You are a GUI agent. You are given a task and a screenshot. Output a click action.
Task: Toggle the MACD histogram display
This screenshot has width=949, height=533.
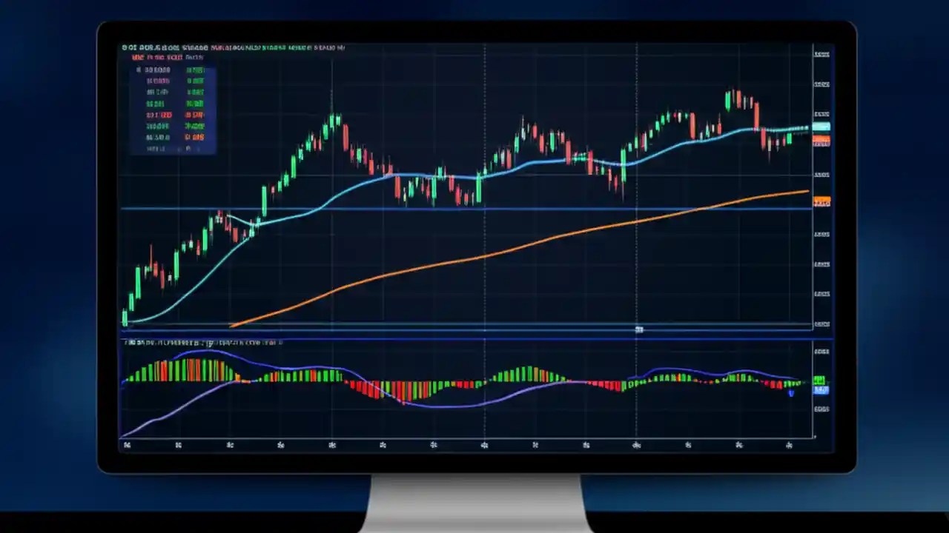pyautogui.click(x=371, y=378)
